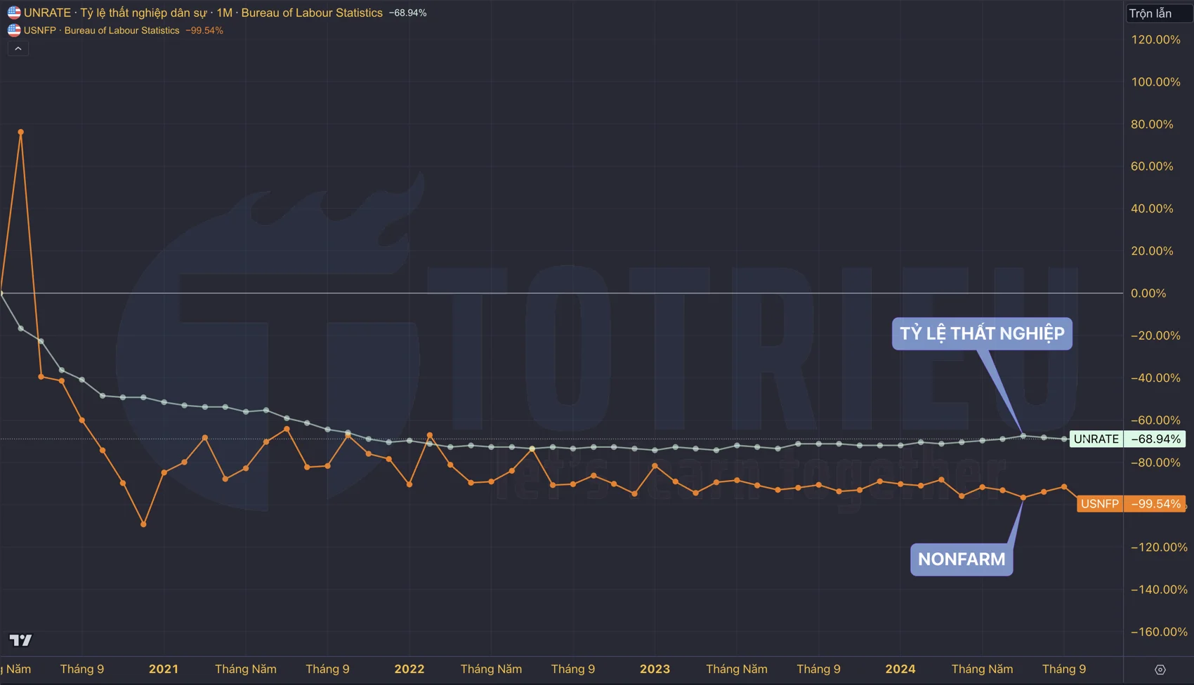Collapse the indicator legend with the chevron
Screen dimensions: 1194x685
(x=18, y=48)
